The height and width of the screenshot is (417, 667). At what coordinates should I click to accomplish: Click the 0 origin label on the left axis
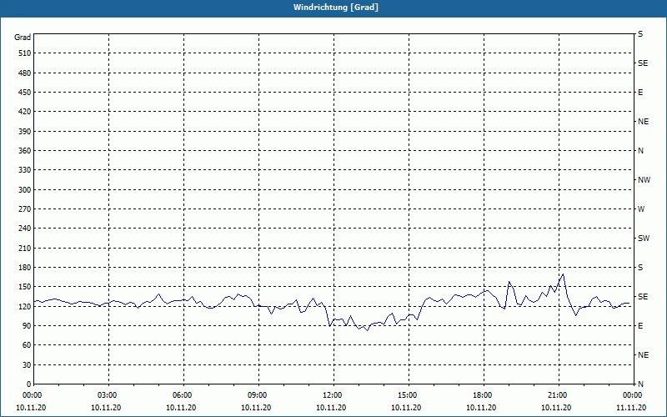pos(29,384)
